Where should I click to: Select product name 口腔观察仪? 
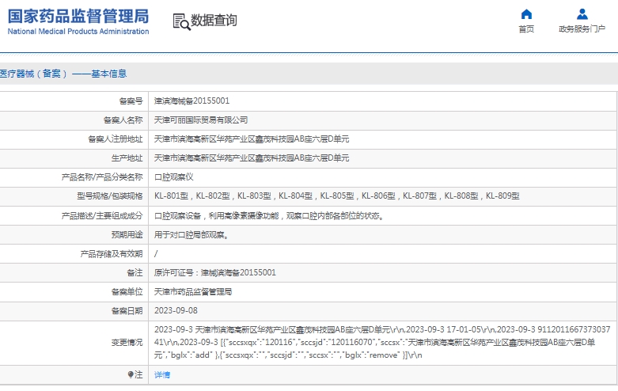coord(174,177)
